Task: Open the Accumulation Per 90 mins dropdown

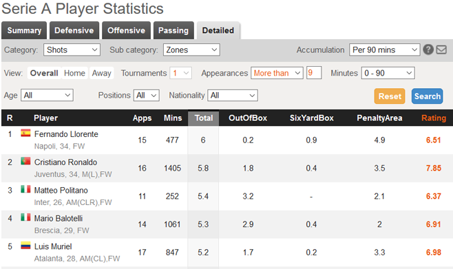Action: (384, 50)
